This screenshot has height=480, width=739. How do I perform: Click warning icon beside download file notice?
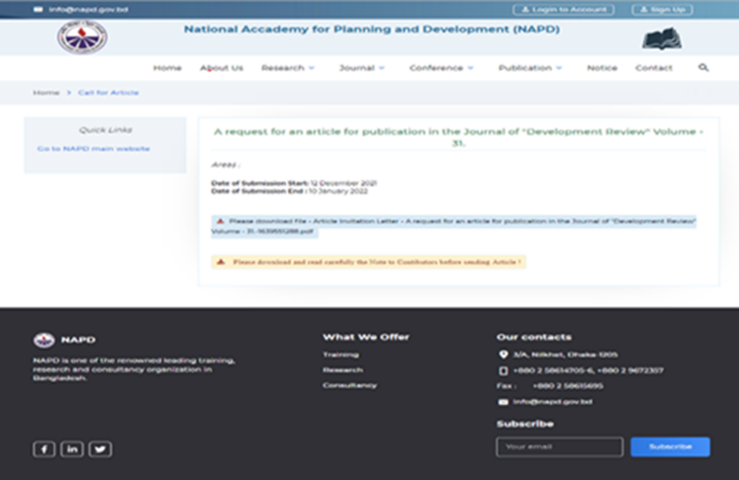coord(220,221)
